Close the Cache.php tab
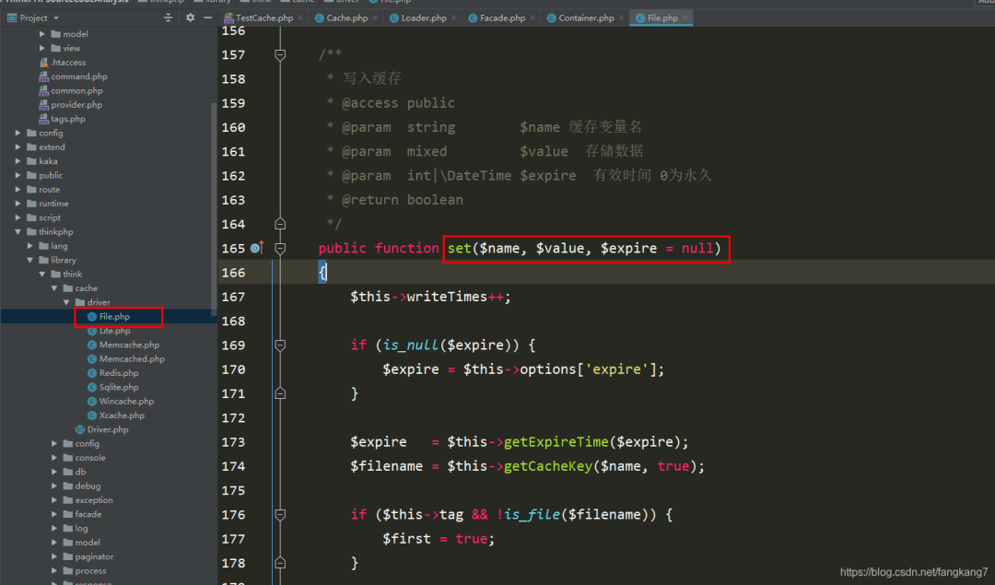This screenshot has width=995, height=585. pyautogui.click(x=375, y=17)
